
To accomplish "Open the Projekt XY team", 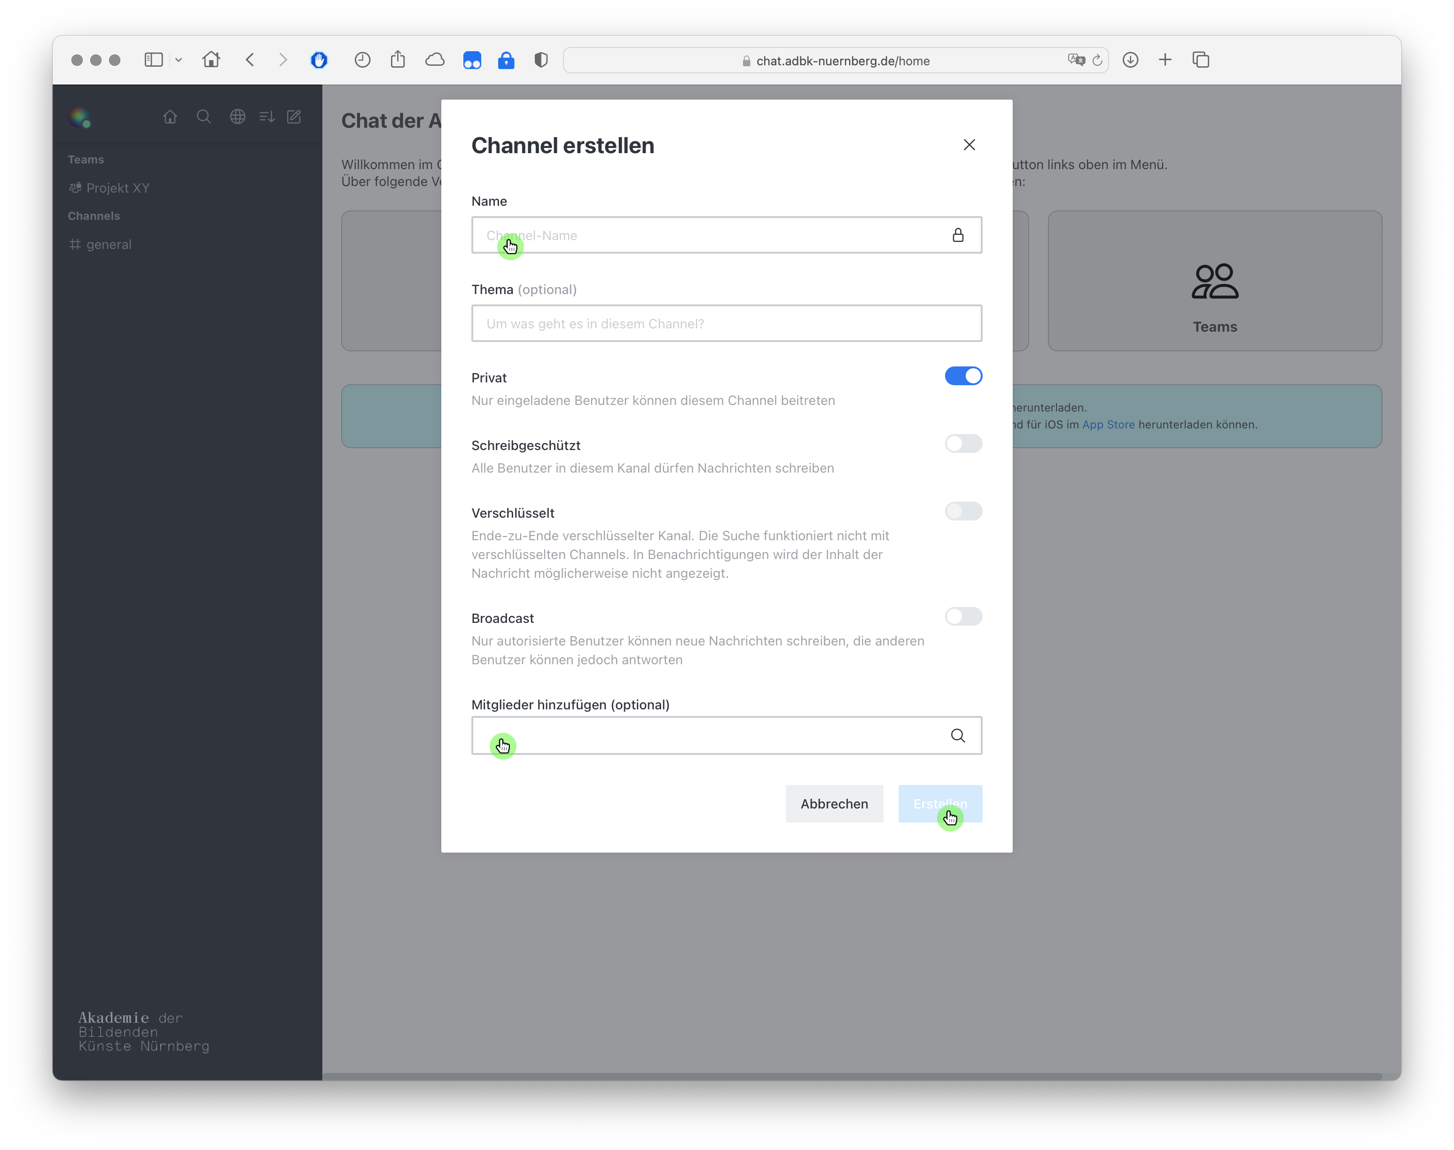I will pyautogui.click(x=187, y=188).
